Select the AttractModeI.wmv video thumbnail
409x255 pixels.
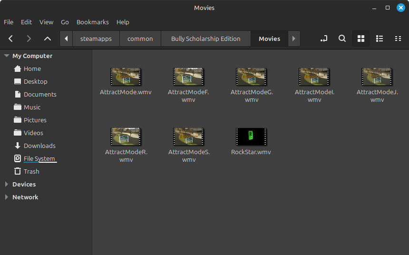click(314, 77)
